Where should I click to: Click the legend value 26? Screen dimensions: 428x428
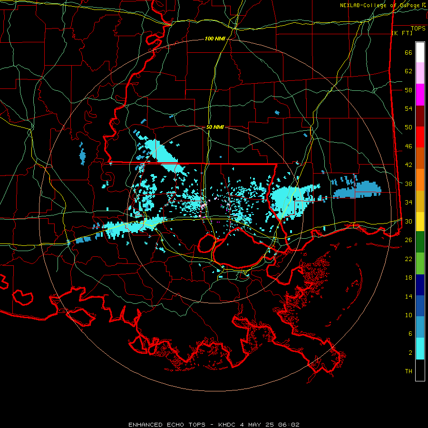pos(409,240)
